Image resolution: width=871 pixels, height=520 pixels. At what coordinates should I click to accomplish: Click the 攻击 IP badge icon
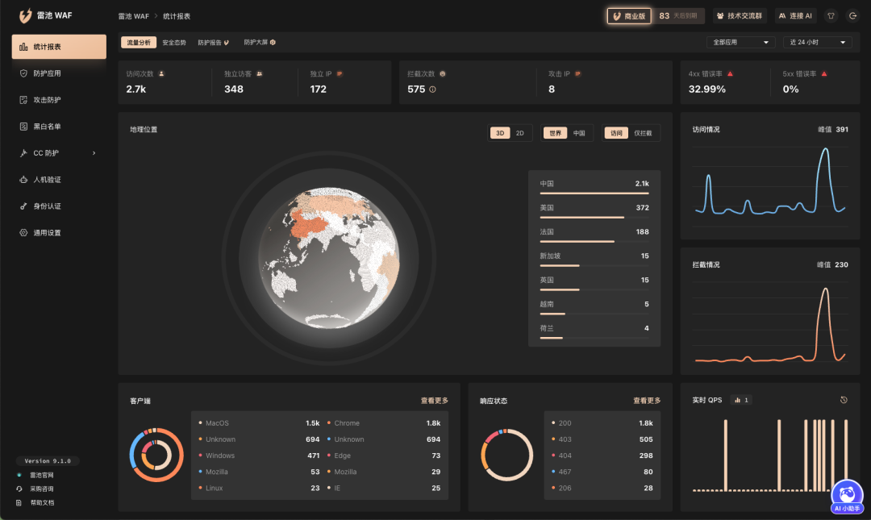[577, 74]
